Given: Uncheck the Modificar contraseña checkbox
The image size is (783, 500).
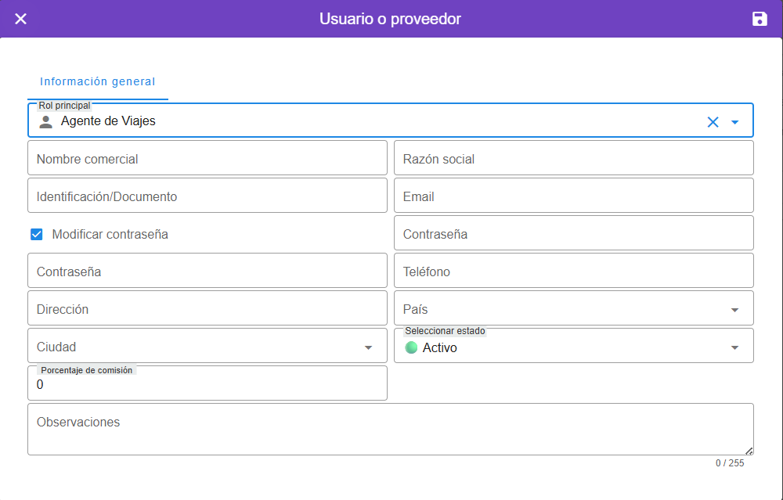Looking at the screenshot, I should click(x=37, y=234).
